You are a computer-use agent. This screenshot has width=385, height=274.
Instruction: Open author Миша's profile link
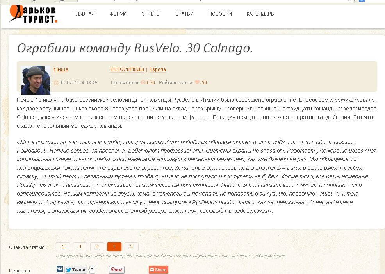click(x=61, y=70)
